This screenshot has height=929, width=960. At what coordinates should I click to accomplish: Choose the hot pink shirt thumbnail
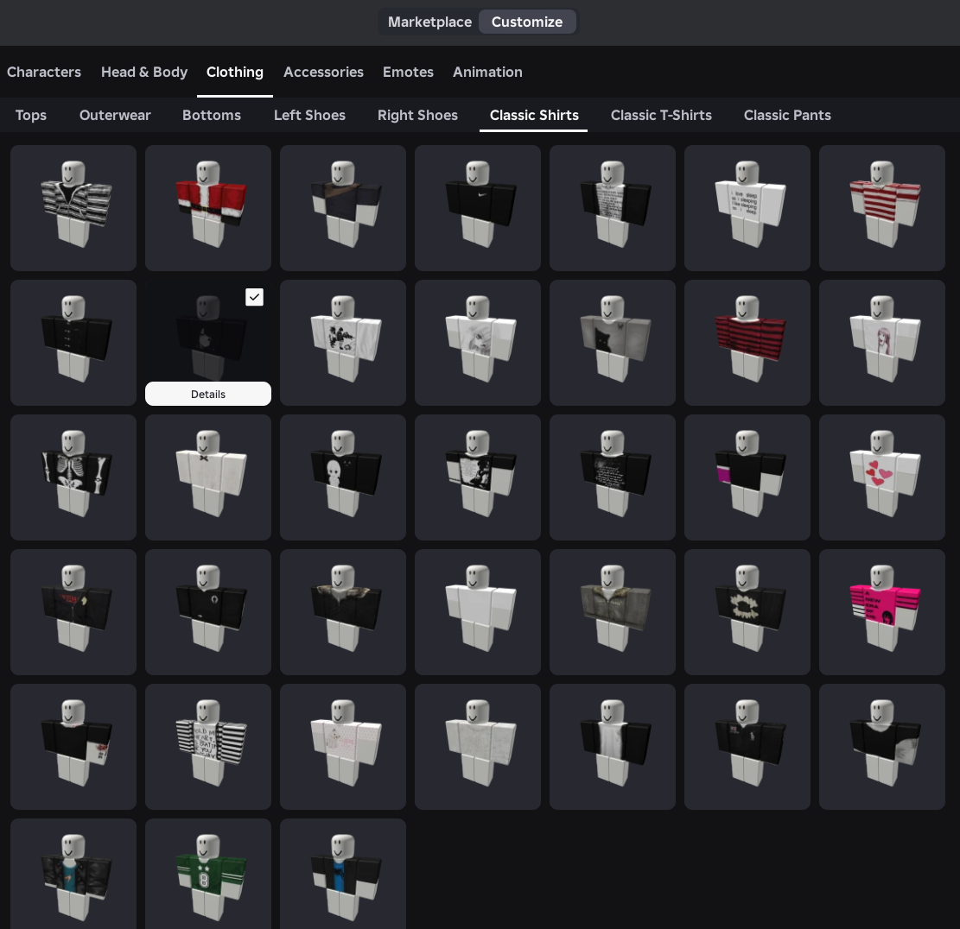882,612
